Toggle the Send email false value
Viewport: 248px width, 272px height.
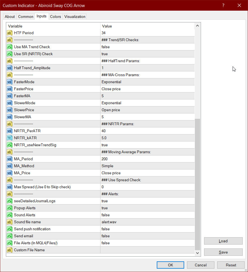coord(147,236)
